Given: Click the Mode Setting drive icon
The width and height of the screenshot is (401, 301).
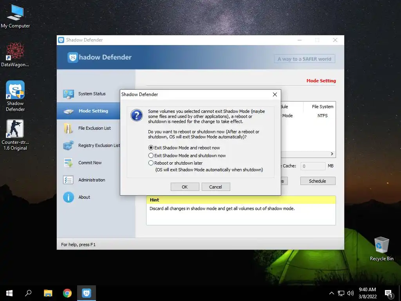Looking at the screenshot, I should click(x=69, y=111).
